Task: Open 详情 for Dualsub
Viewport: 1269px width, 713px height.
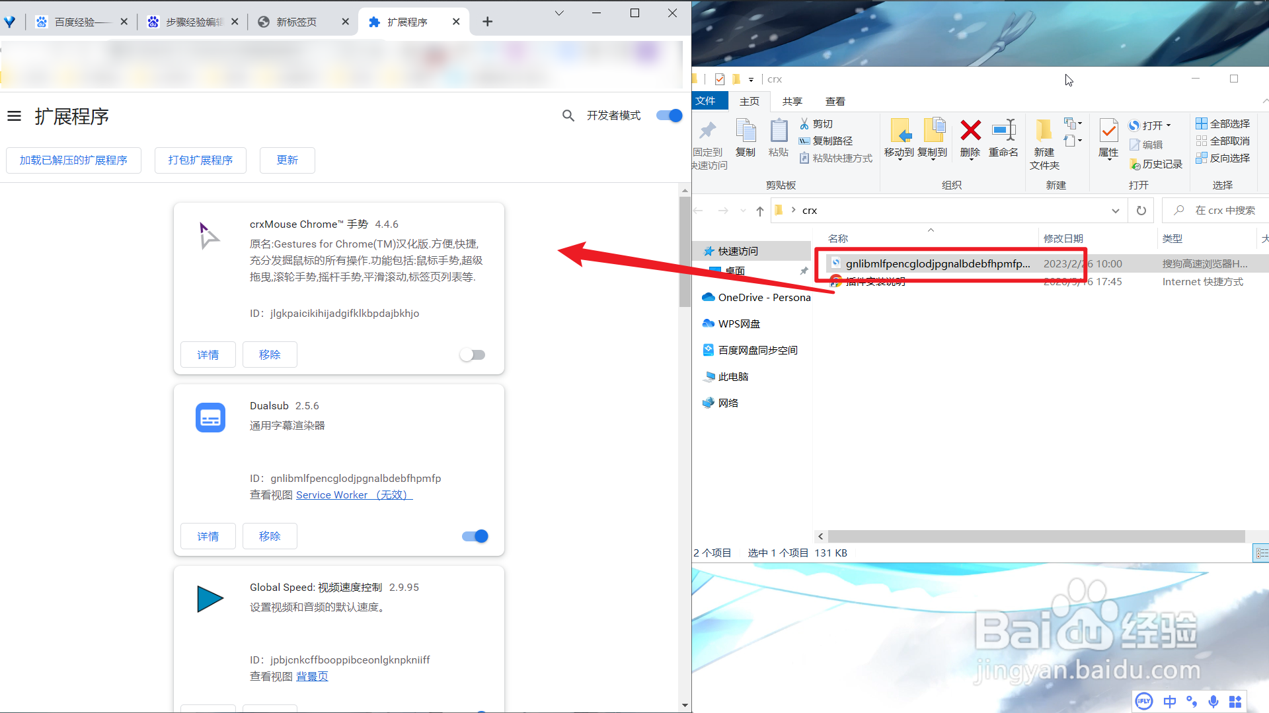Action: click(208, 537)
